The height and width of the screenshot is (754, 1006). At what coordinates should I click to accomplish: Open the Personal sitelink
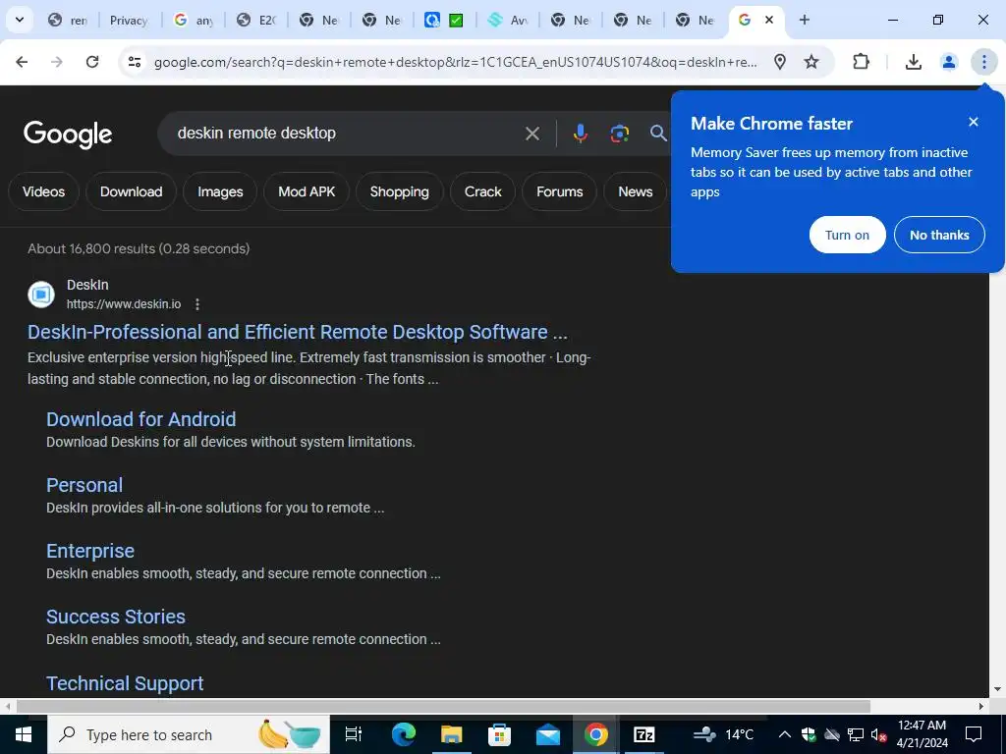(84, 485)
